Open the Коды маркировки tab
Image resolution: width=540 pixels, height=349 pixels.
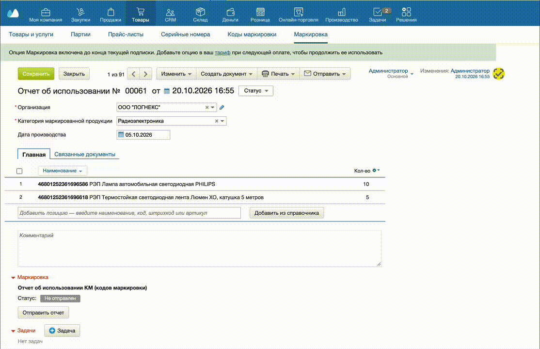(x=252, y=34)
